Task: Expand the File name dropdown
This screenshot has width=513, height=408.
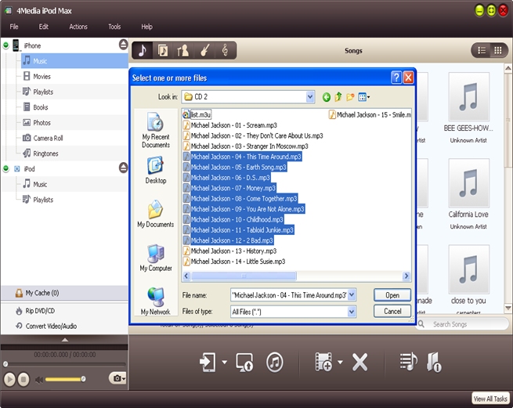Action: point(352,295)
